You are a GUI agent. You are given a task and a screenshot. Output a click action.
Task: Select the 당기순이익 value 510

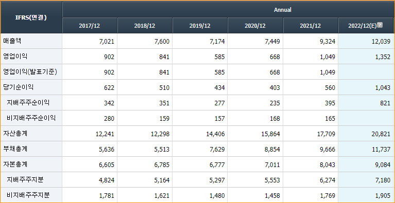tap(164, 88)
